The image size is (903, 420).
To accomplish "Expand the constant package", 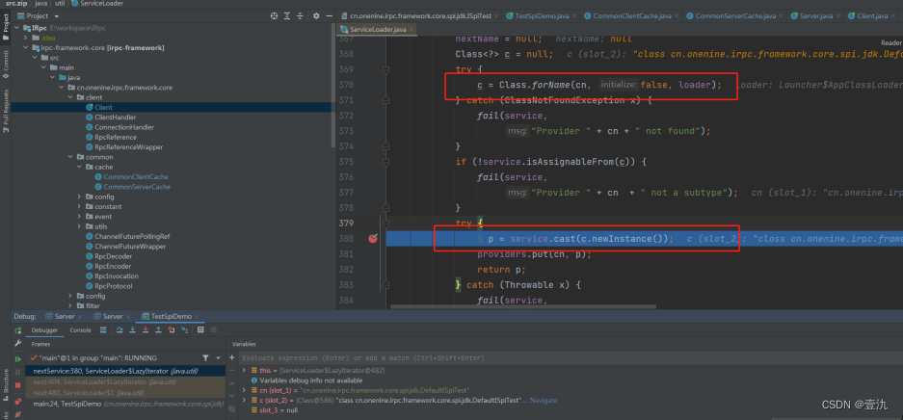I will (79, 206).
